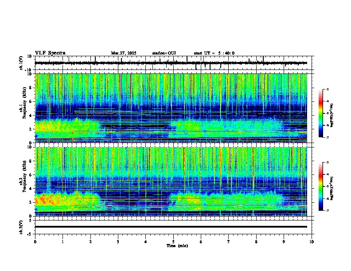
Task: Click the time axis tick label "3"
Action: [x=118, y=242]
